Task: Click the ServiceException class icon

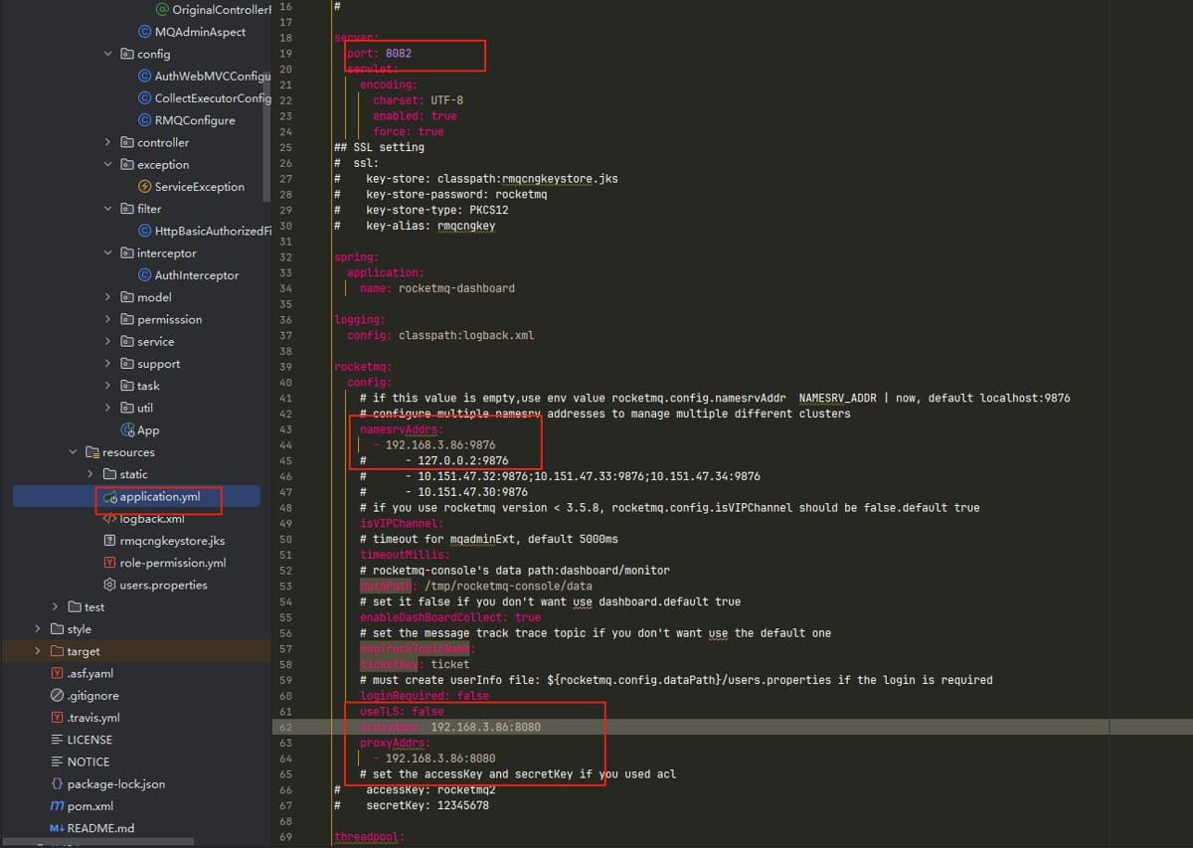Action: point(145,187)
